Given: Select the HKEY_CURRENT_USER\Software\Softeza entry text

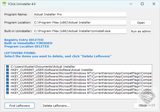Looking at the screenshot, I should [x=52, y=70].
